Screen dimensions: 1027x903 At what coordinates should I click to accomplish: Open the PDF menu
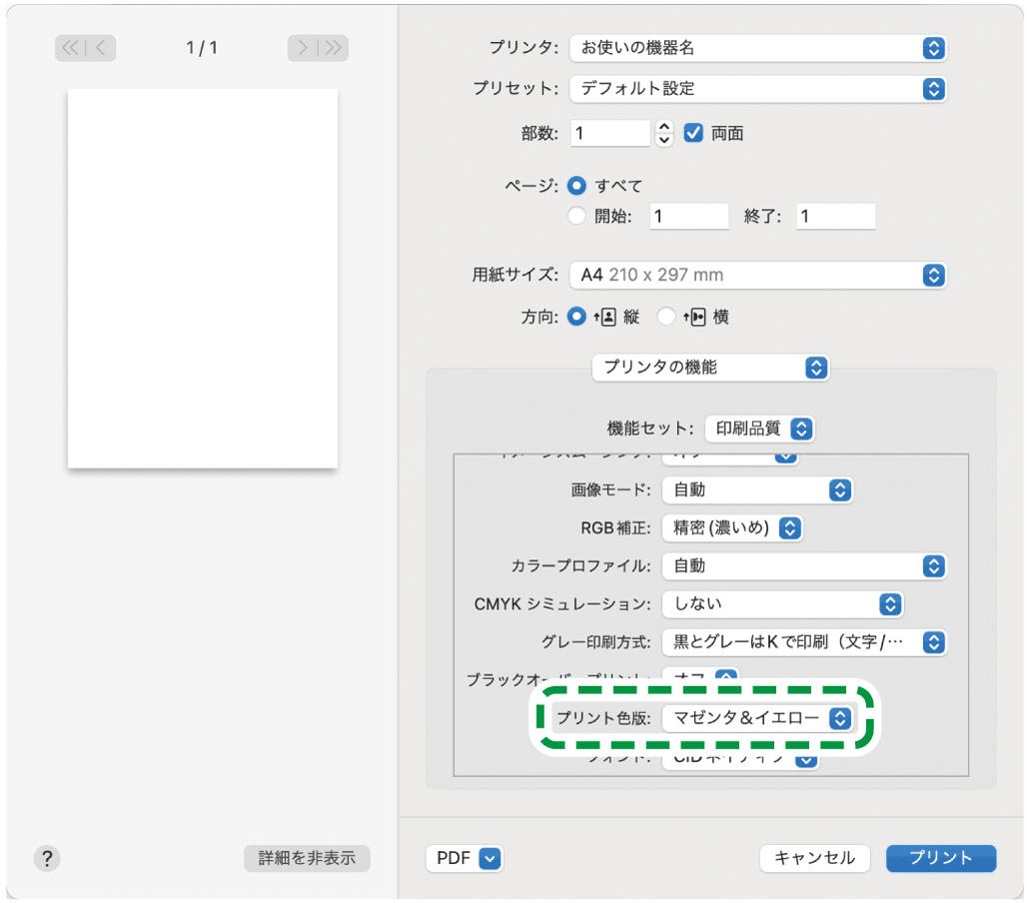[465, 858]
